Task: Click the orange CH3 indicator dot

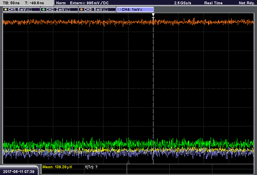Action: (82, 10)
